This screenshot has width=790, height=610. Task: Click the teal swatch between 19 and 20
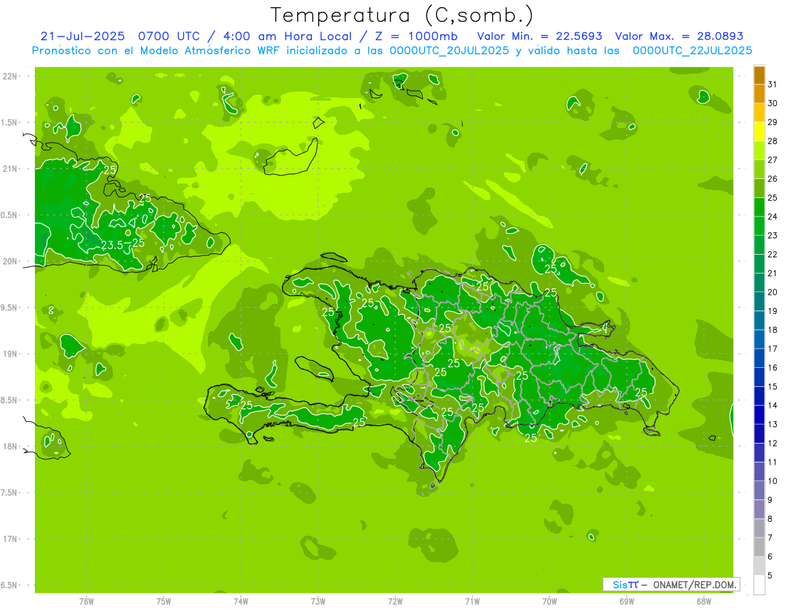point(759,301)
